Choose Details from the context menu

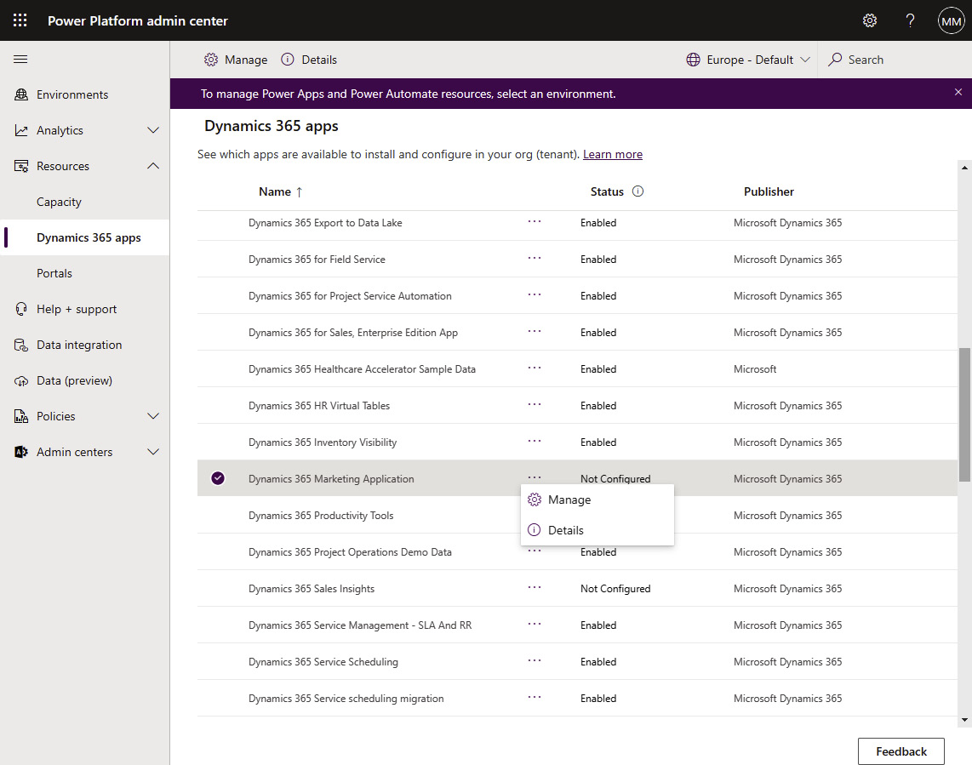tap(597, 530)
